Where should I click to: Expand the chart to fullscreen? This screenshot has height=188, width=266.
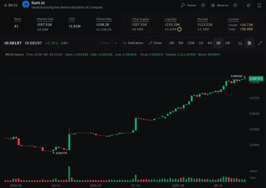tap(260, 43)
